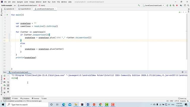Clear all console output with trash icon

[x=8, y=92]
